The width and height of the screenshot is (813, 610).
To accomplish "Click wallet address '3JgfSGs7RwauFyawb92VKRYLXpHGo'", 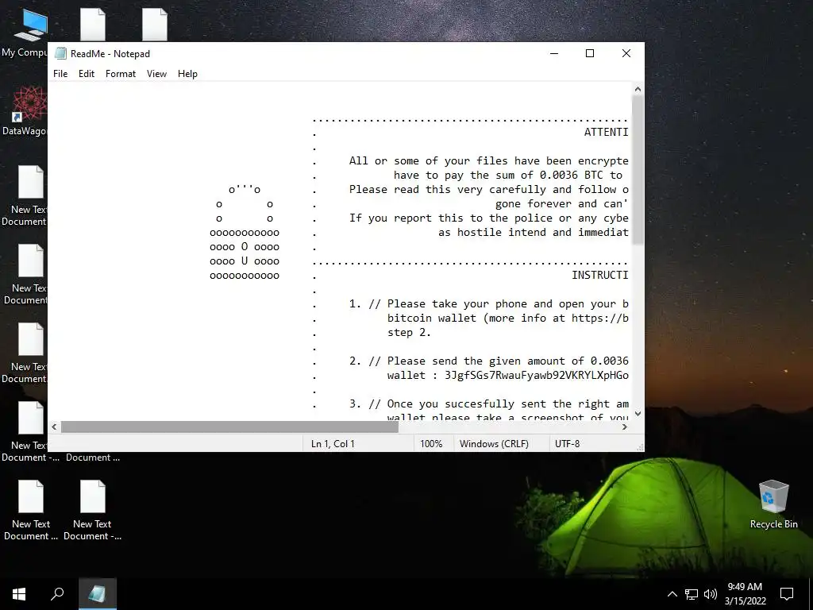I will pyautogui.click(x=536, y=376).
